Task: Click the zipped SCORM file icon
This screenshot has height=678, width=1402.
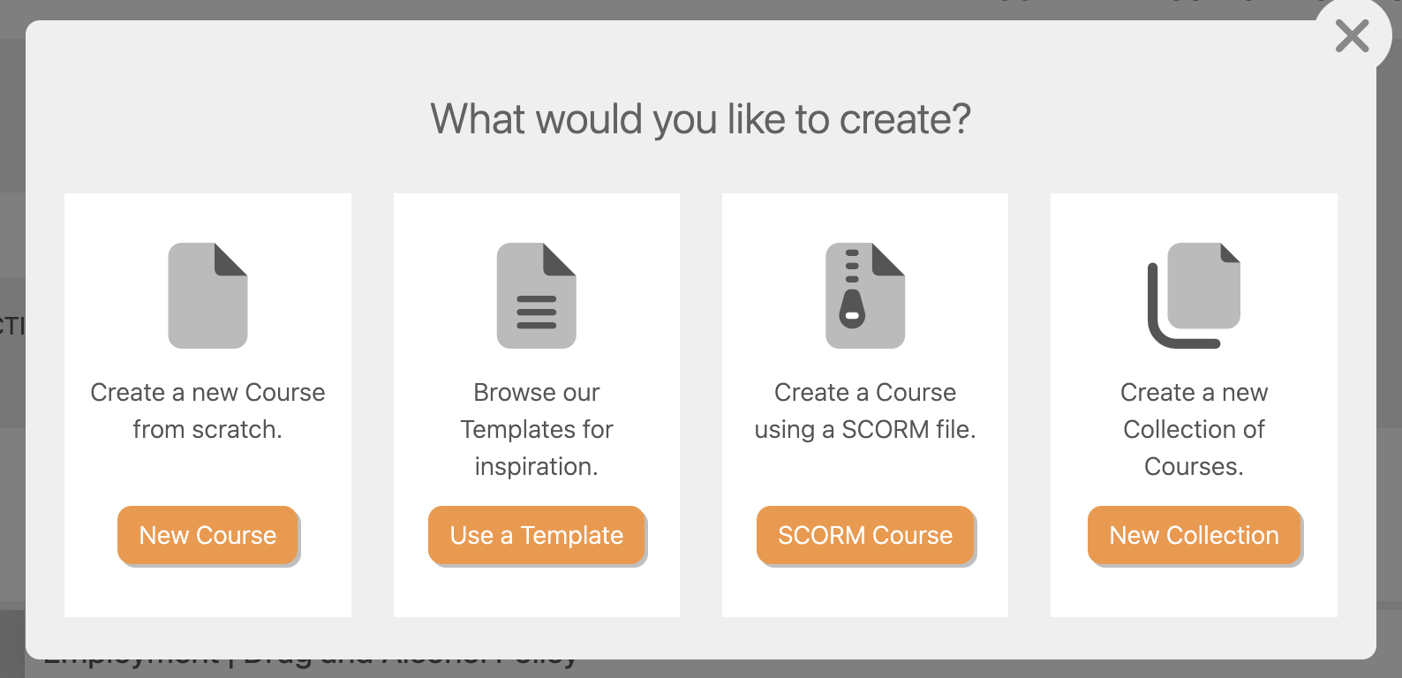Action: coord(865,296)
